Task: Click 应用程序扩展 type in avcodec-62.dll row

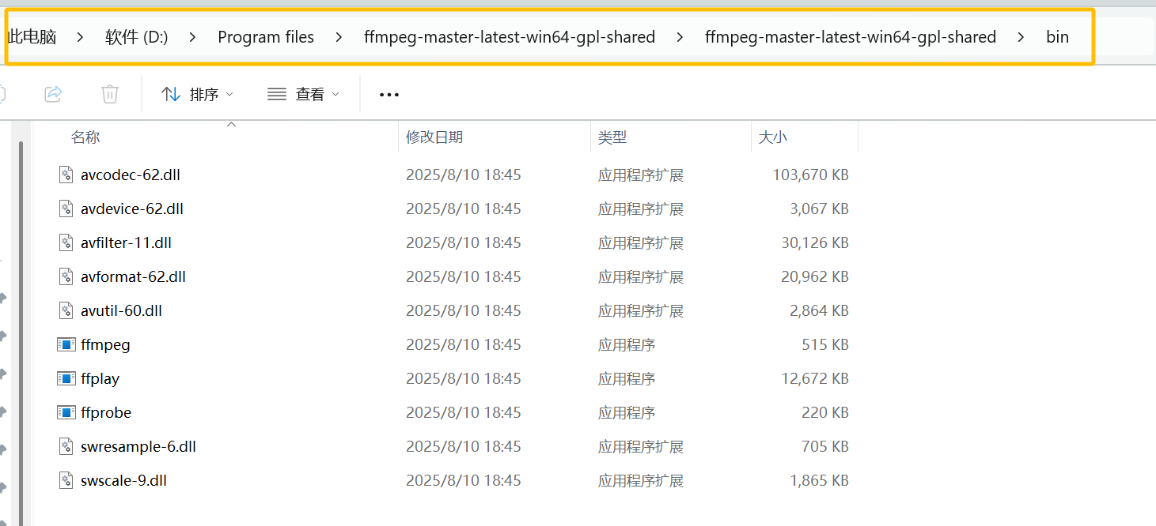Action: [x=641, y=175]
